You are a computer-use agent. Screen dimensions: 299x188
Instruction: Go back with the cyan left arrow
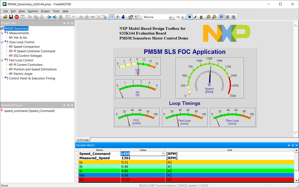[x=49, y=17]
